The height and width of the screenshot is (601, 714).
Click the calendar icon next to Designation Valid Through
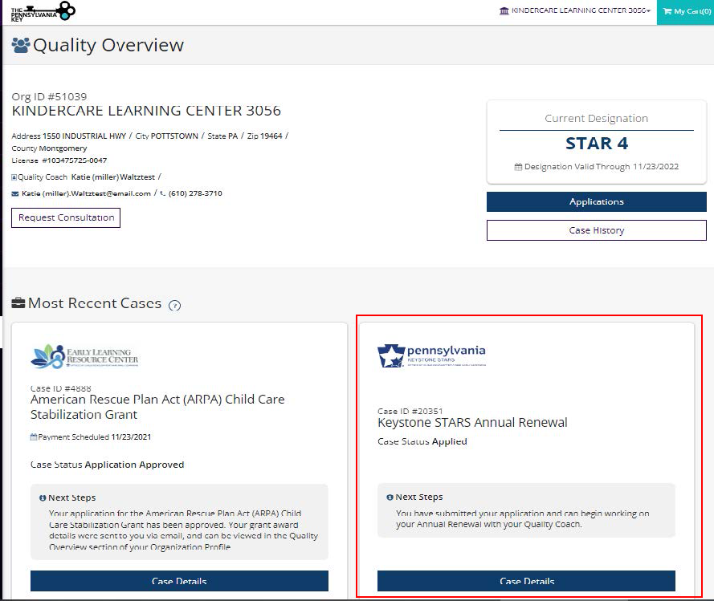(x=518, y=167)
